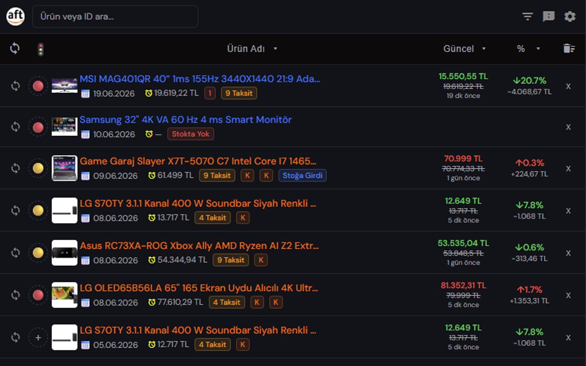Open the 'Güncel' column dropdown
The width and height of the screenshot is (586, 366).
point(465,49)
